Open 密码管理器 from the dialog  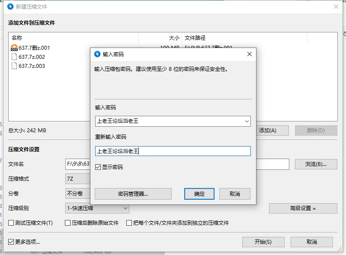point(133,194)
